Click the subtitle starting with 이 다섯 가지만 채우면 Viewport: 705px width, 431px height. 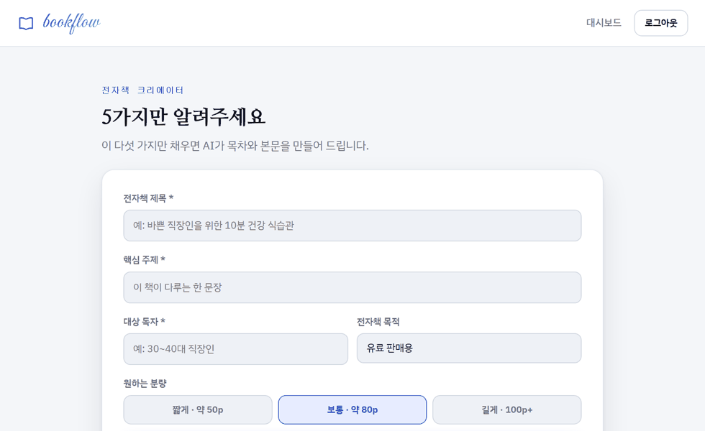coord(235,145)
